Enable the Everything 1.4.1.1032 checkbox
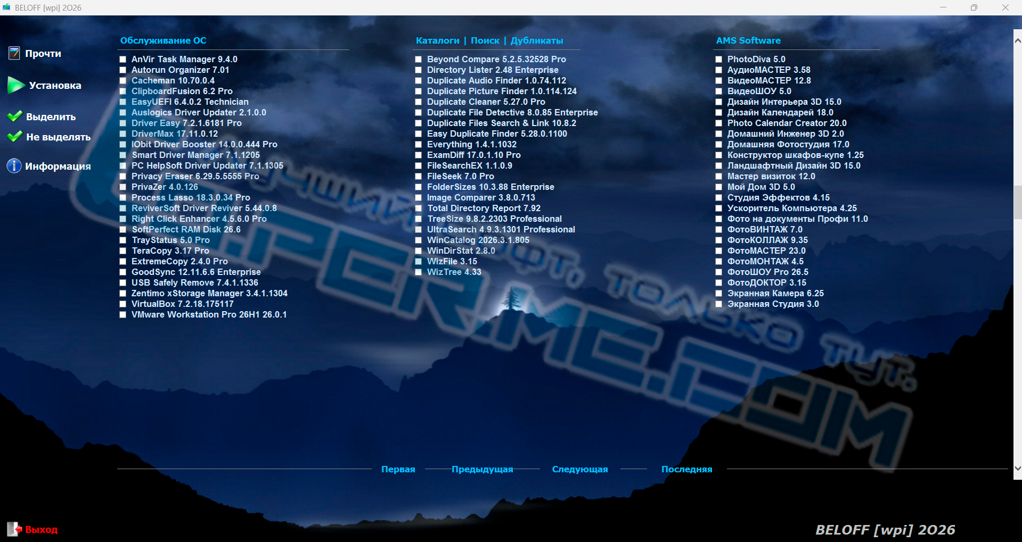1022x542 pixels. 419,145
